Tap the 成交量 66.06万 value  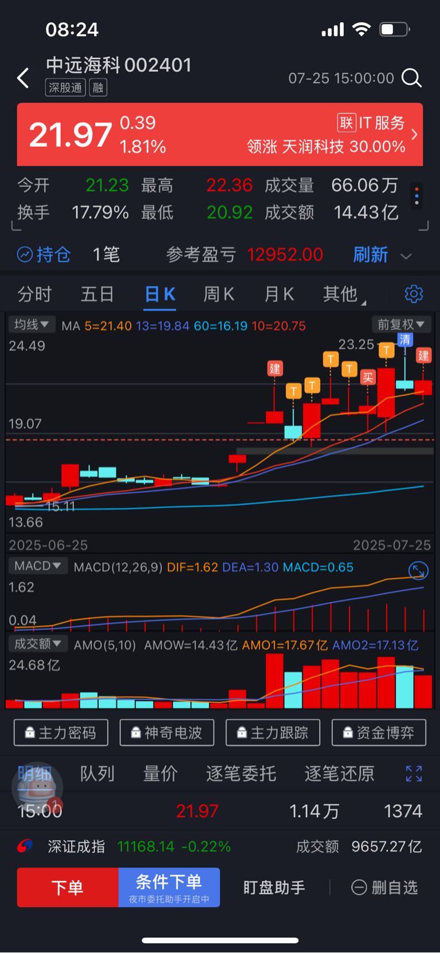(365, 185)
